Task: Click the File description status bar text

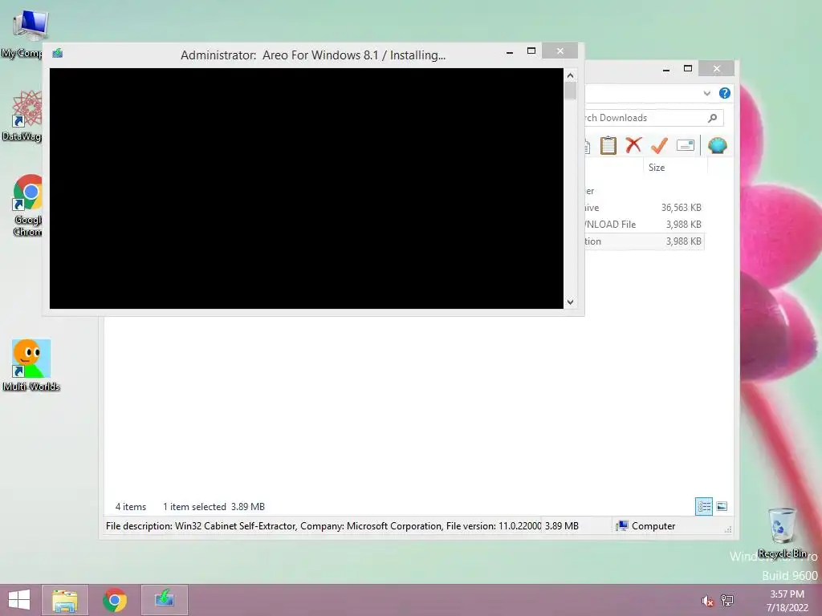Action: pos(323,526)
